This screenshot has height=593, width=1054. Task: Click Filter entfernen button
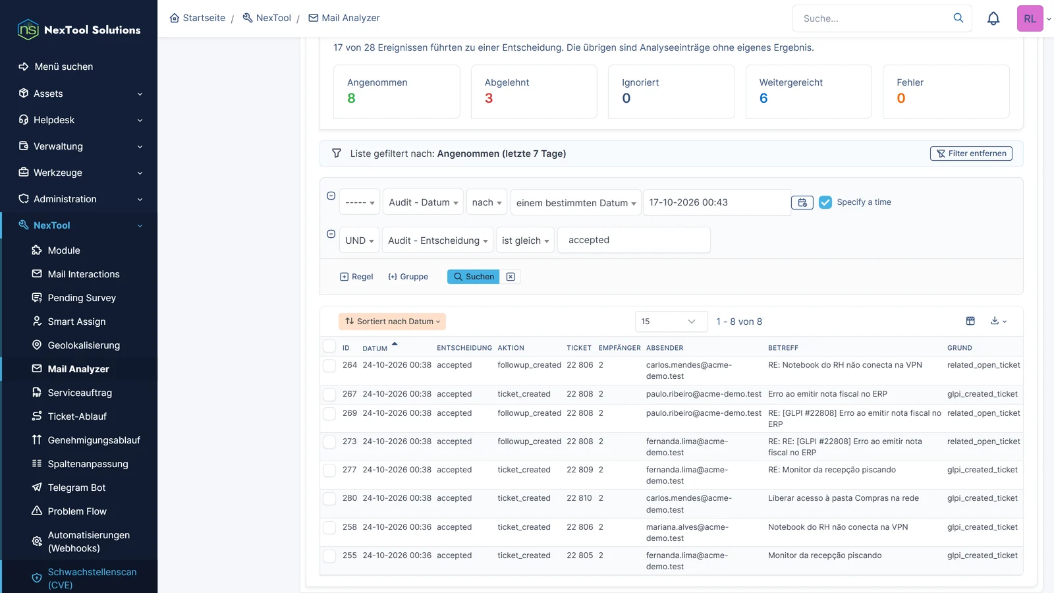pyautogui.click(x=971, y=154)
